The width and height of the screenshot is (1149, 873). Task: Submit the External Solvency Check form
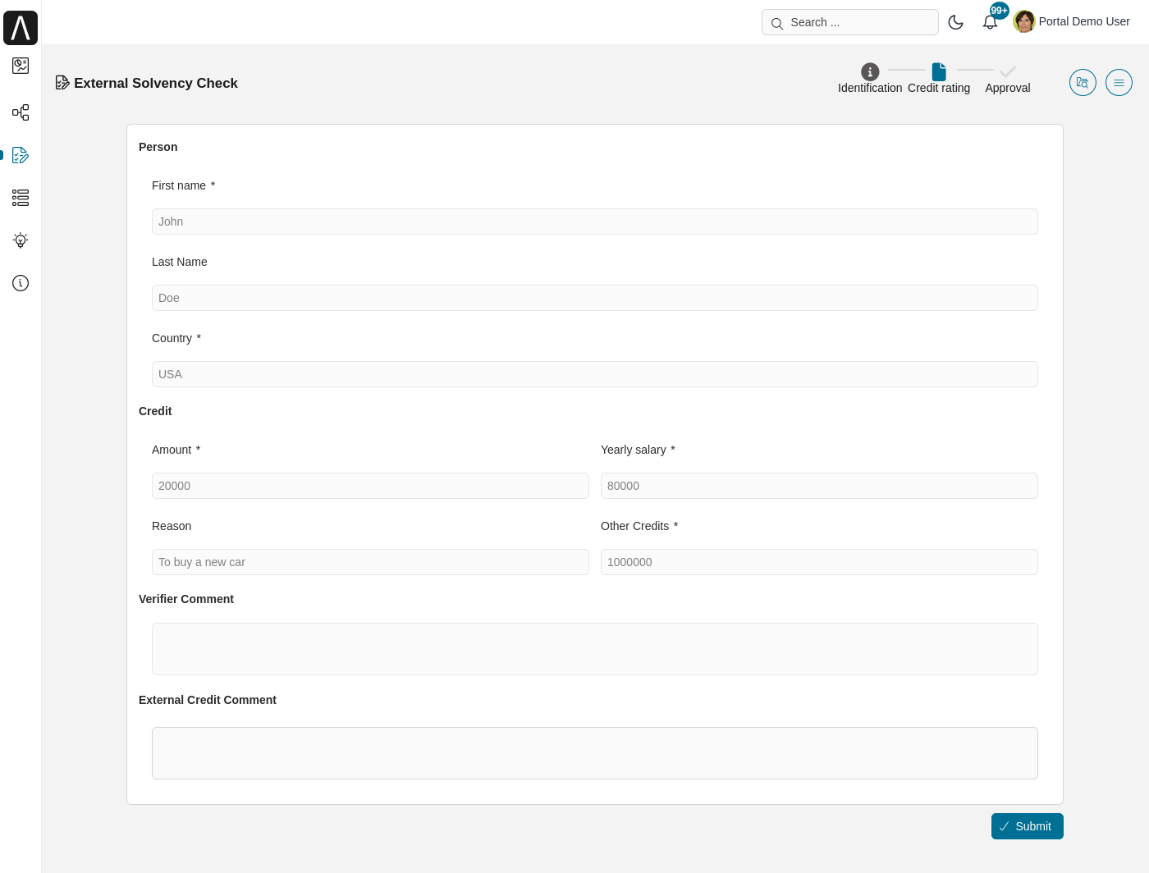tap(1027, 826)
